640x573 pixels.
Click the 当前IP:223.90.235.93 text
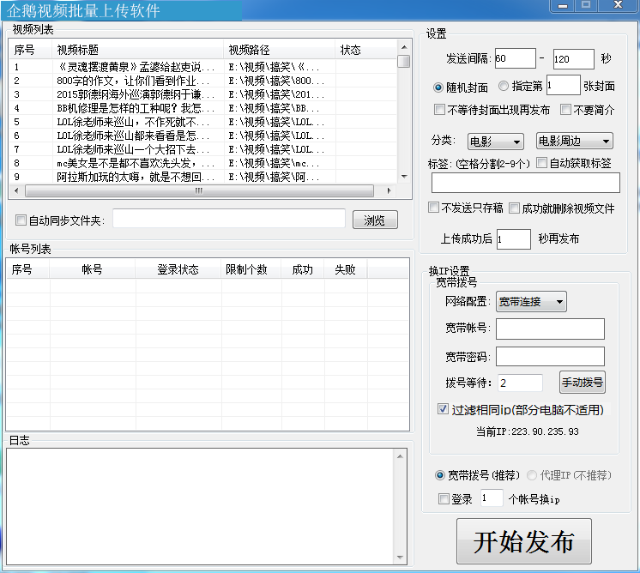(x=528, y=431)
